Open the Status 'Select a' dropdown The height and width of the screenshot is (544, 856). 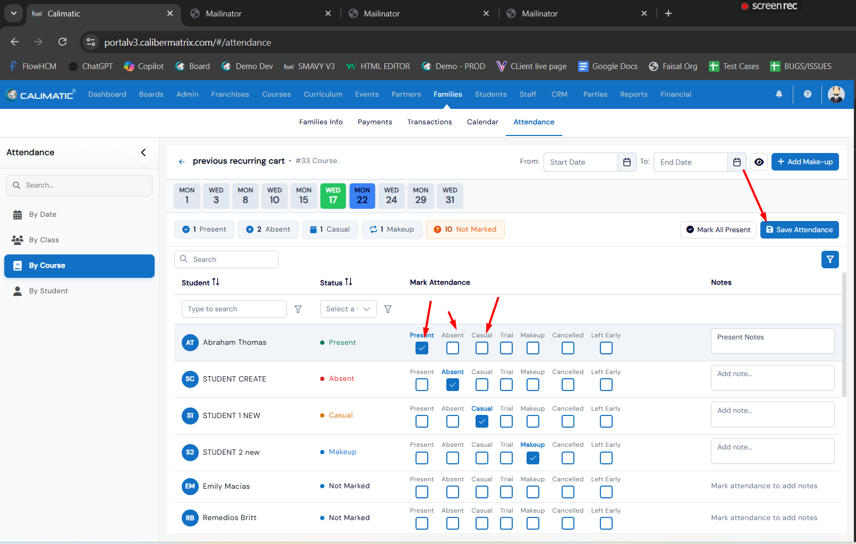click(x=348, y=309)
